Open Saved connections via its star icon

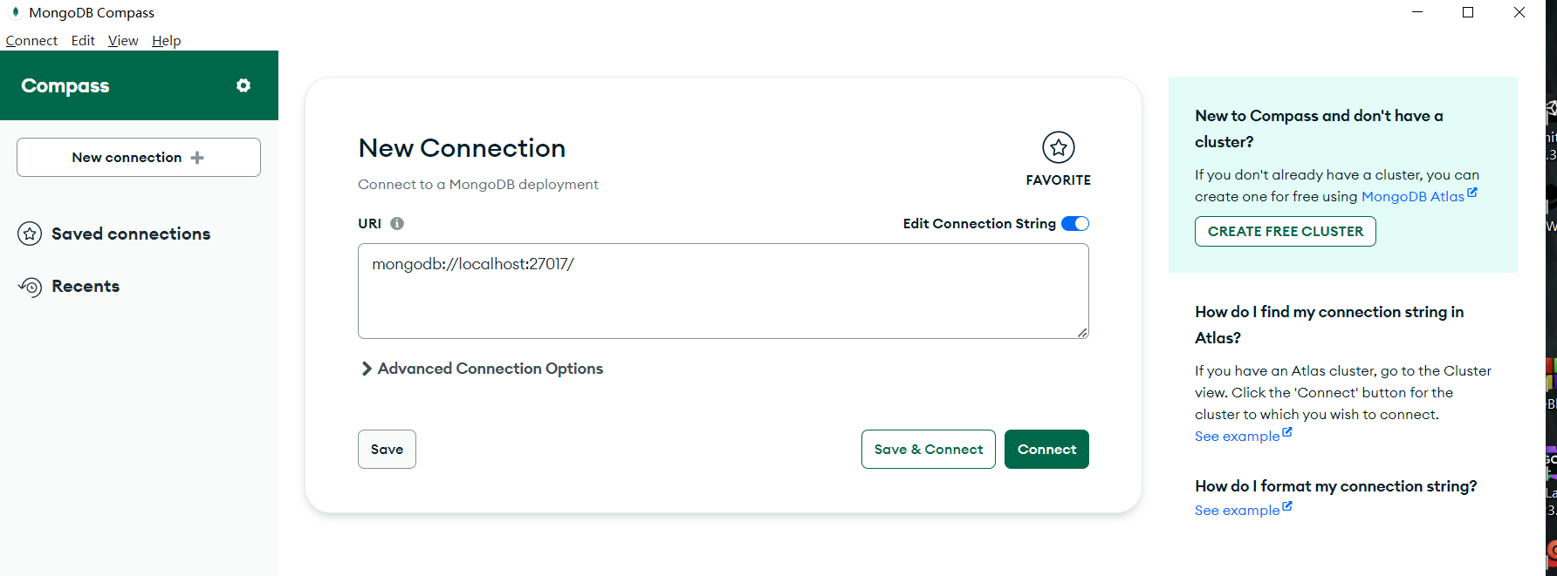(x=29, y=234)
